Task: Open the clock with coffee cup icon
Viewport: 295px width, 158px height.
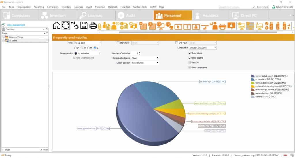Action: (169, 26)
